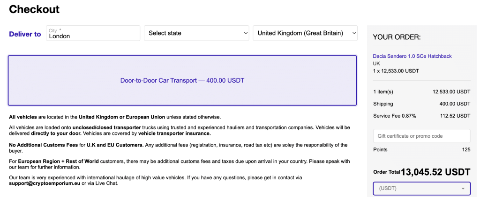480x197 pixels.
Task: Click the City input field with London
Action: point(93,33)
